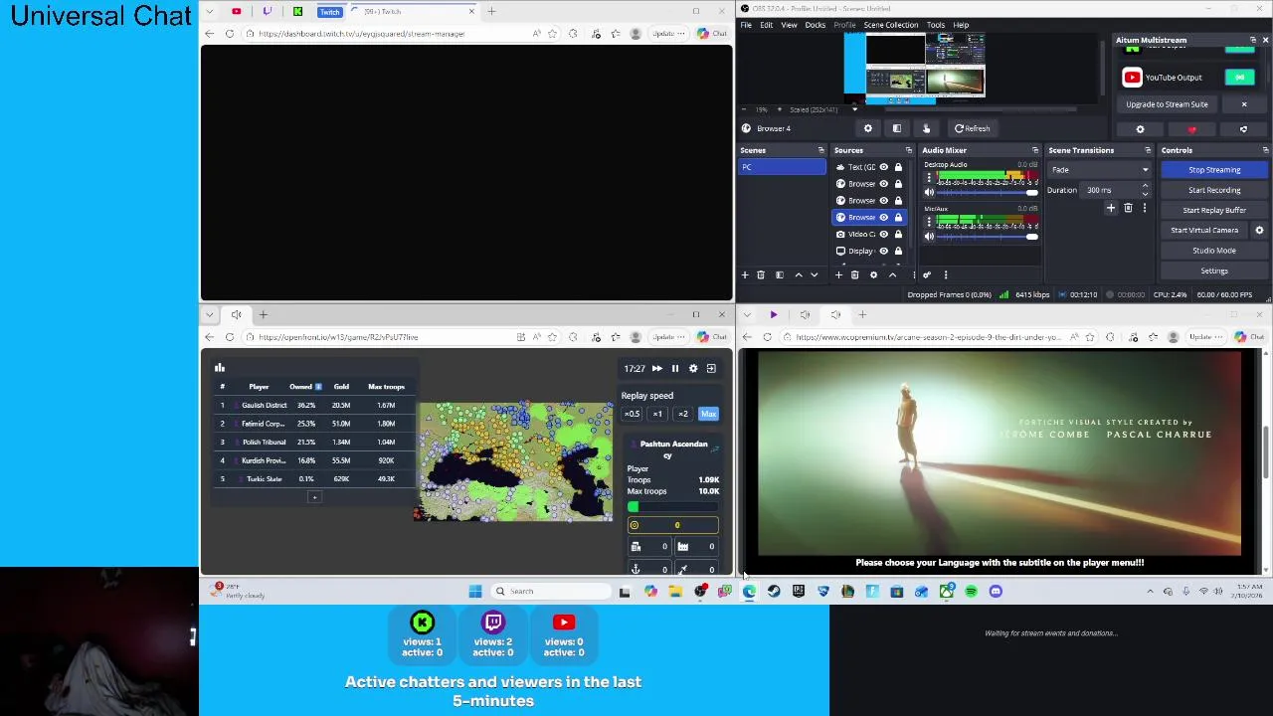Click the Interact hand icon in OBS
The height and width of the screenshot is (716, 1273).
(926, 128)
